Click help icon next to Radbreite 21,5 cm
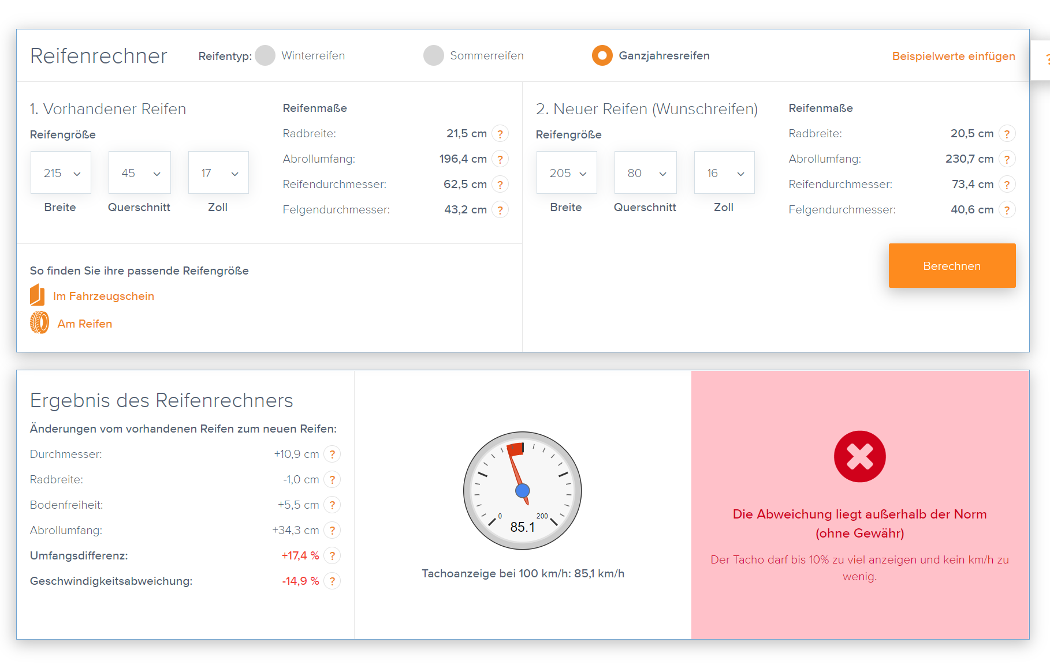 pyautogui.click(x=500, y=134)
